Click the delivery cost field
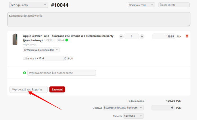 pyautogui.click(x=163, y=108)
